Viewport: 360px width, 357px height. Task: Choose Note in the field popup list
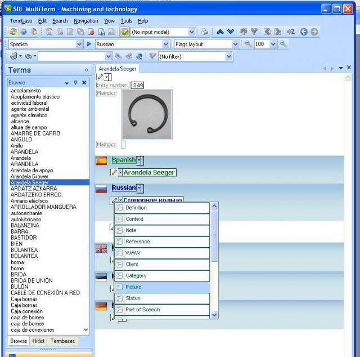click(x=162, y=230)
